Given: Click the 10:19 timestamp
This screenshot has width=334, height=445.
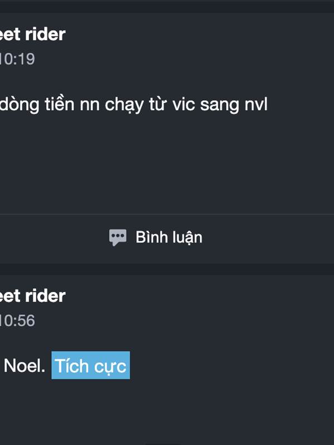Looking at the screenshot, I should tap(17, 59).
